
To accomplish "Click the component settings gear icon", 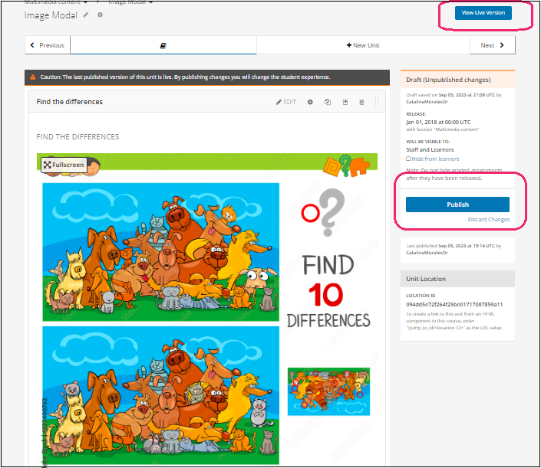I will pos(310,102).
